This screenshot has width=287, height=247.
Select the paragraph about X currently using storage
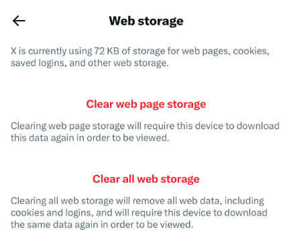coord(140,57)
